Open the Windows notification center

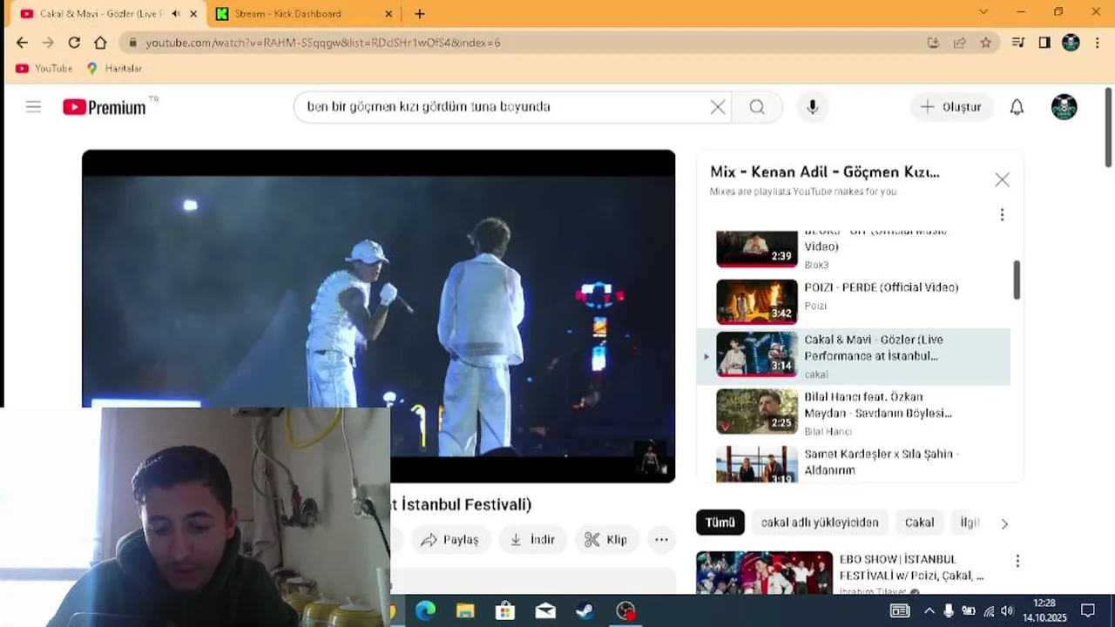coord(1088,610)
